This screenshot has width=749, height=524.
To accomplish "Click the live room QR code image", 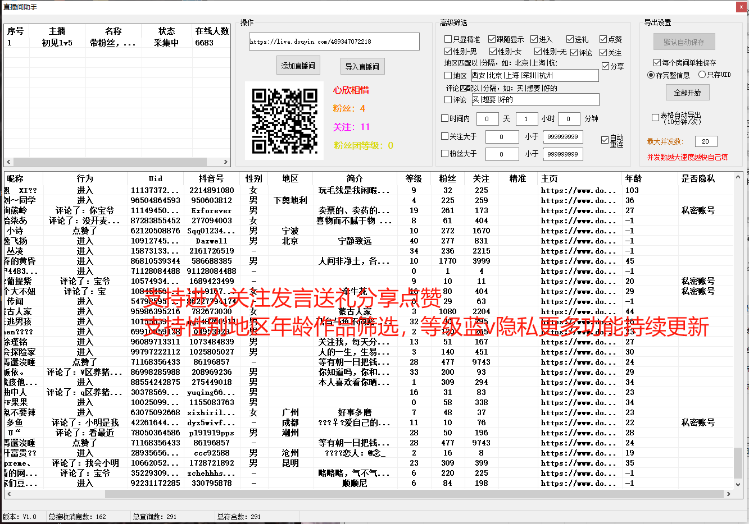I will (284, 121).
